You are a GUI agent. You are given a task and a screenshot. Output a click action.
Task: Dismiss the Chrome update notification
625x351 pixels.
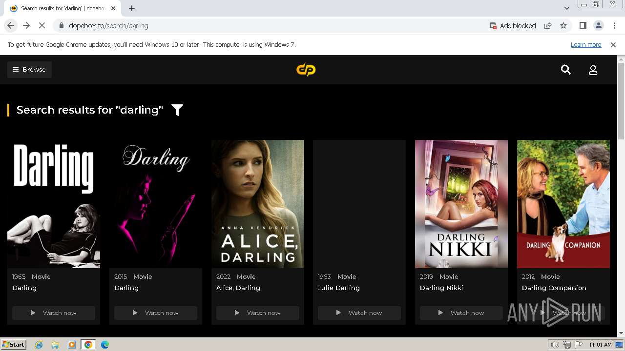tap(613, 44)
